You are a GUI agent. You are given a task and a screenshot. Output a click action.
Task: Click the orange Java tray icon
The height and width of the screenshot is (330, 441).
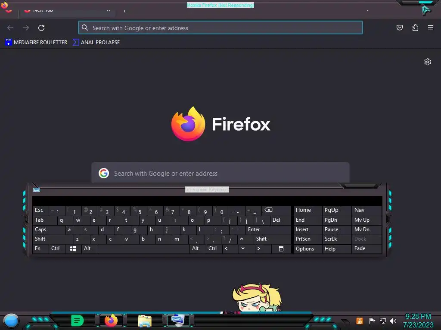coord(360,321)
